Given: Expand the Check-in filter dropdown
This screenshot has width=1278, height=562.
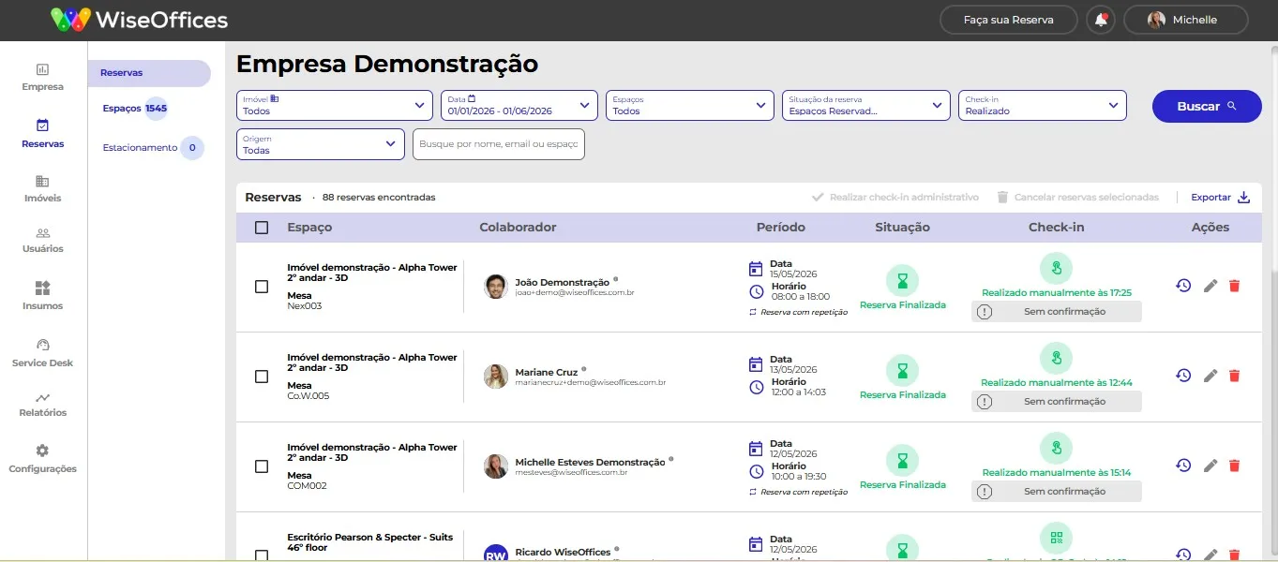Looking at the screenshot, I should click(1043, 105).
